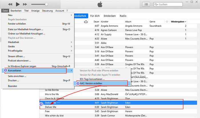
Task: Click the Amy MacDonald artist cell
Action: pyautogui.click(x=109, y=94)
